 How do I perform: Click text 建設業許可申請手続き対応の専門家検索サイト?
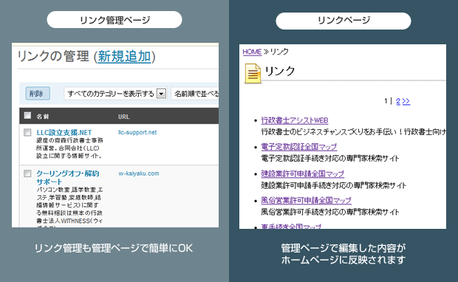334,185
